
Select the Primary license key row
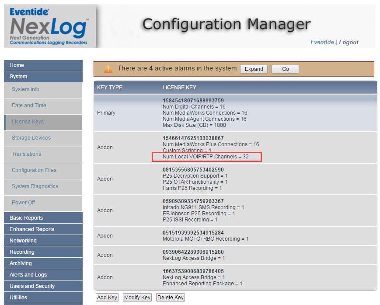(x=235, y=113)
